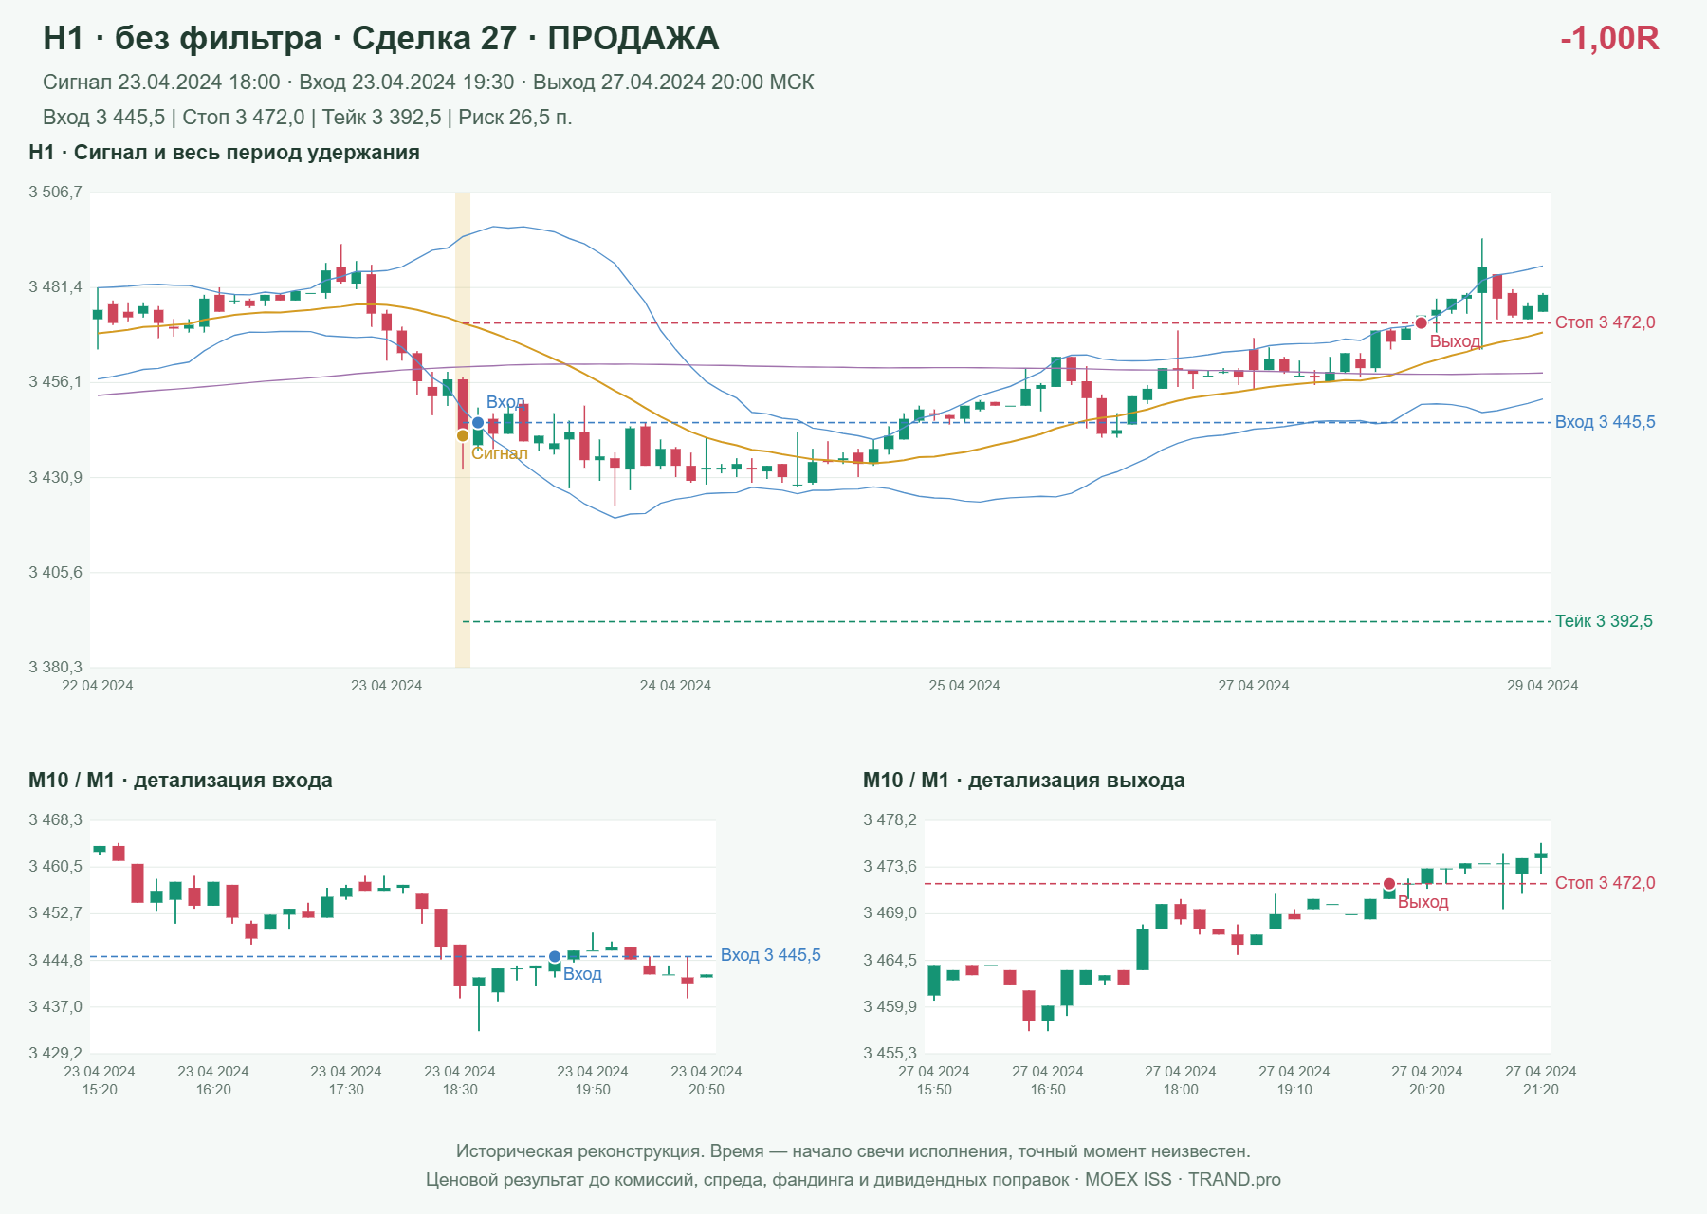Click 'Стоп 3 472,0' label in exit detail chart
Image resolution: width=1707 pixels, height=1214 pixels.
(1606, 883)
